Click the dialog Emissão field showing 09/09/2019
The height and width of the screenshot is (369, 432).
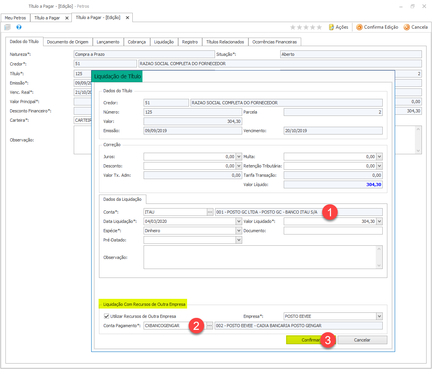[193, 131]
